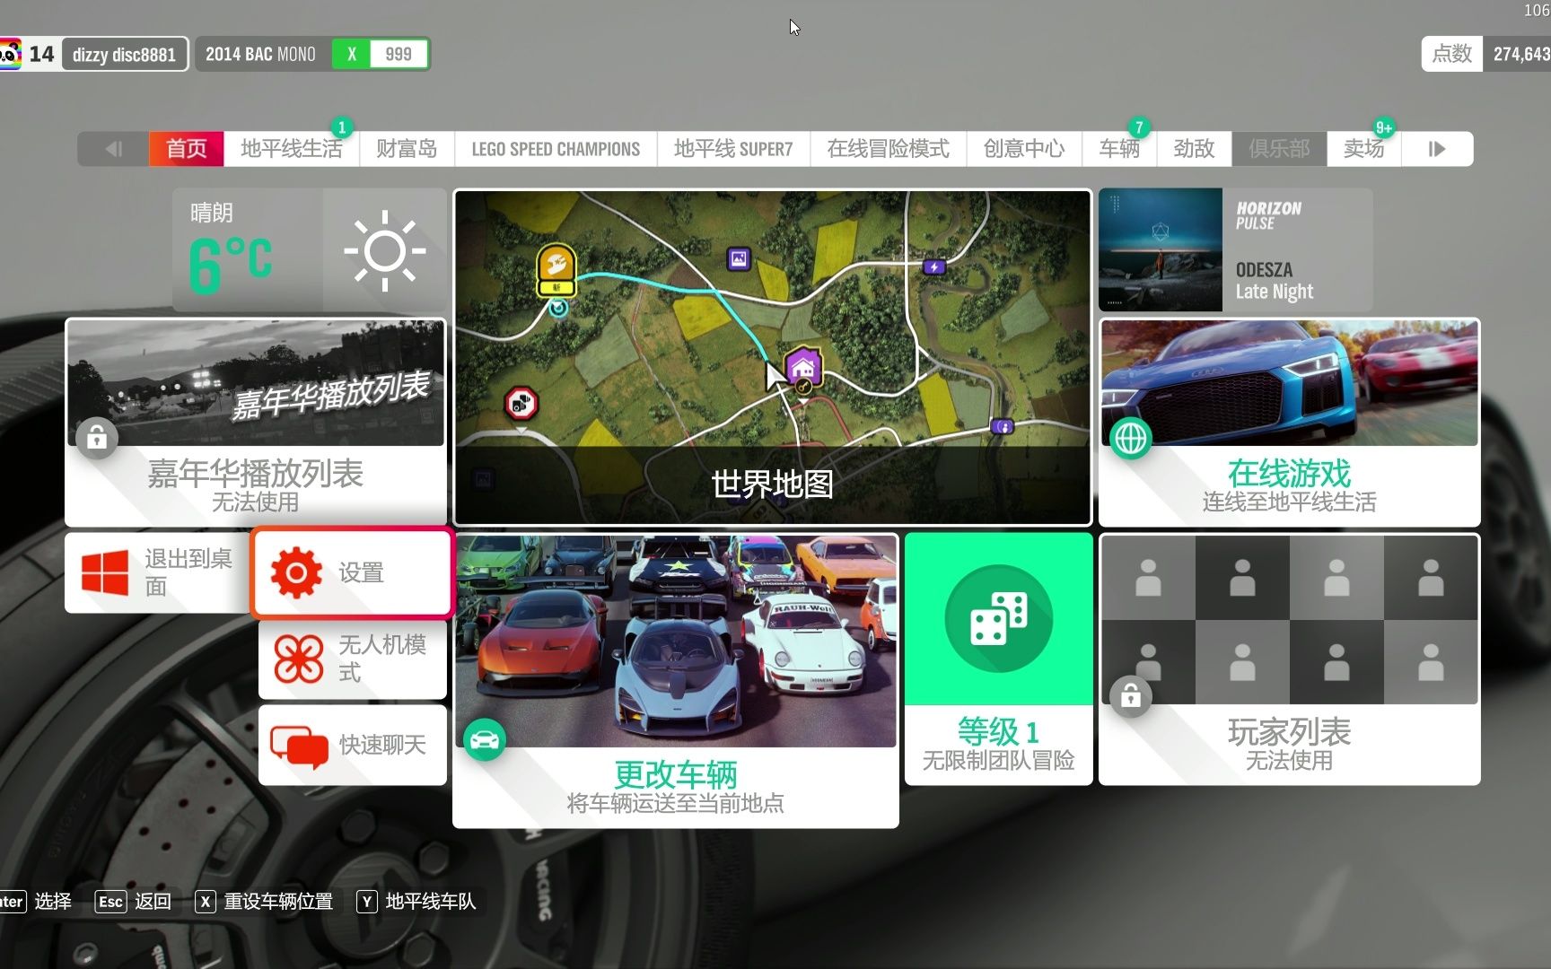Click the sun weather icon
This screenshot has width=1551, height=969.
(x=385, y=250)
